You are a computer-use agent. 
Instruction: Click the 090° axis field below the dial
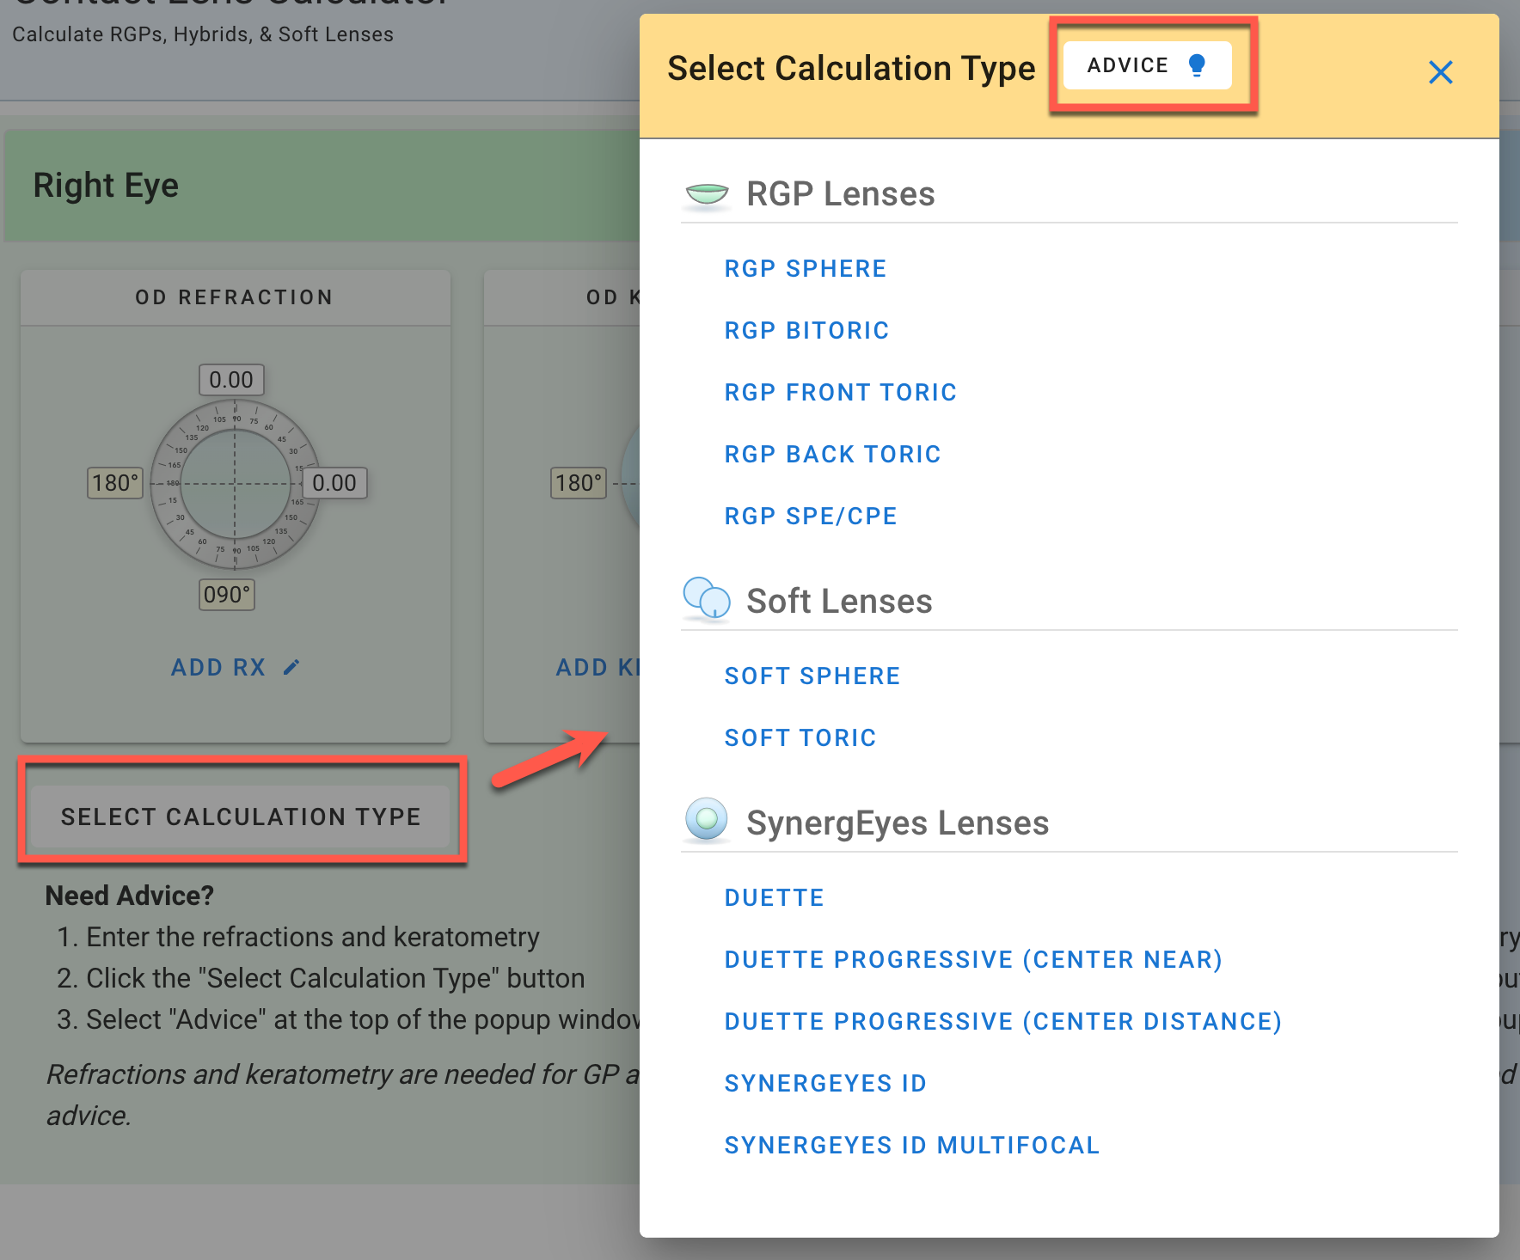click(x=227, y=595)
